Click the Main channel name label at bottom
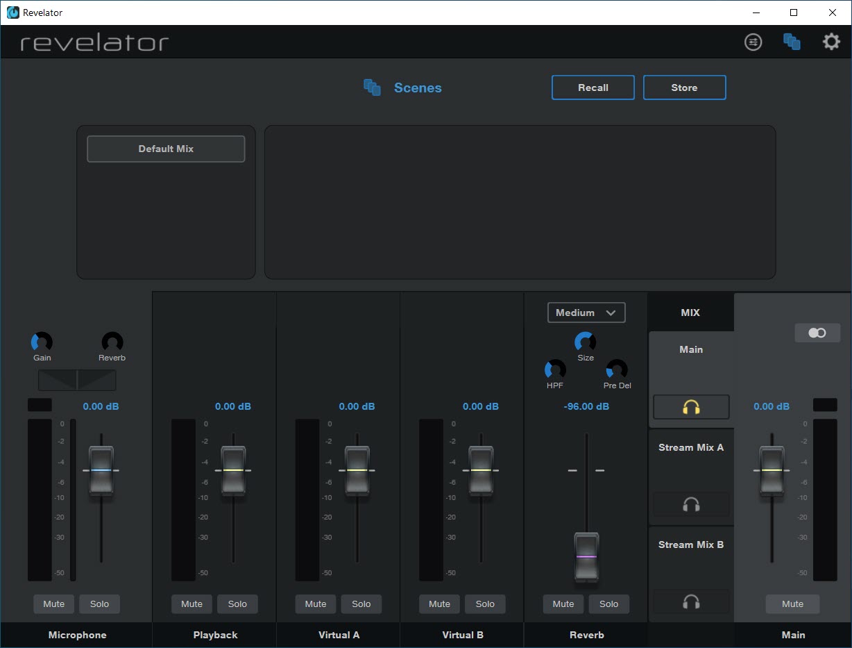 coord(794,635)
